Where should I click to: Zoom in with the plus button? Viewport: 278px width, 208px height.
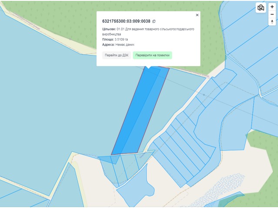click(272, 7)
